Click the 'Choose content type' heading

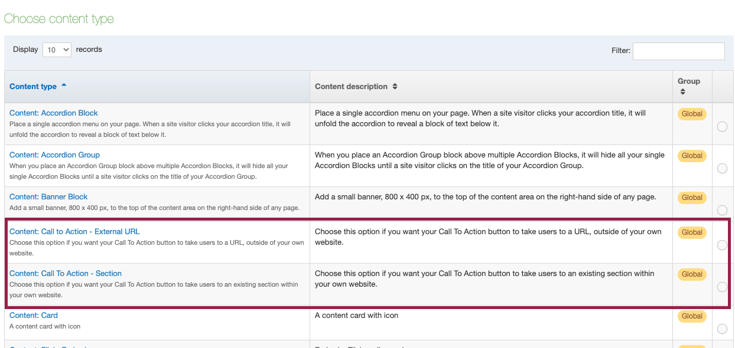58,19
